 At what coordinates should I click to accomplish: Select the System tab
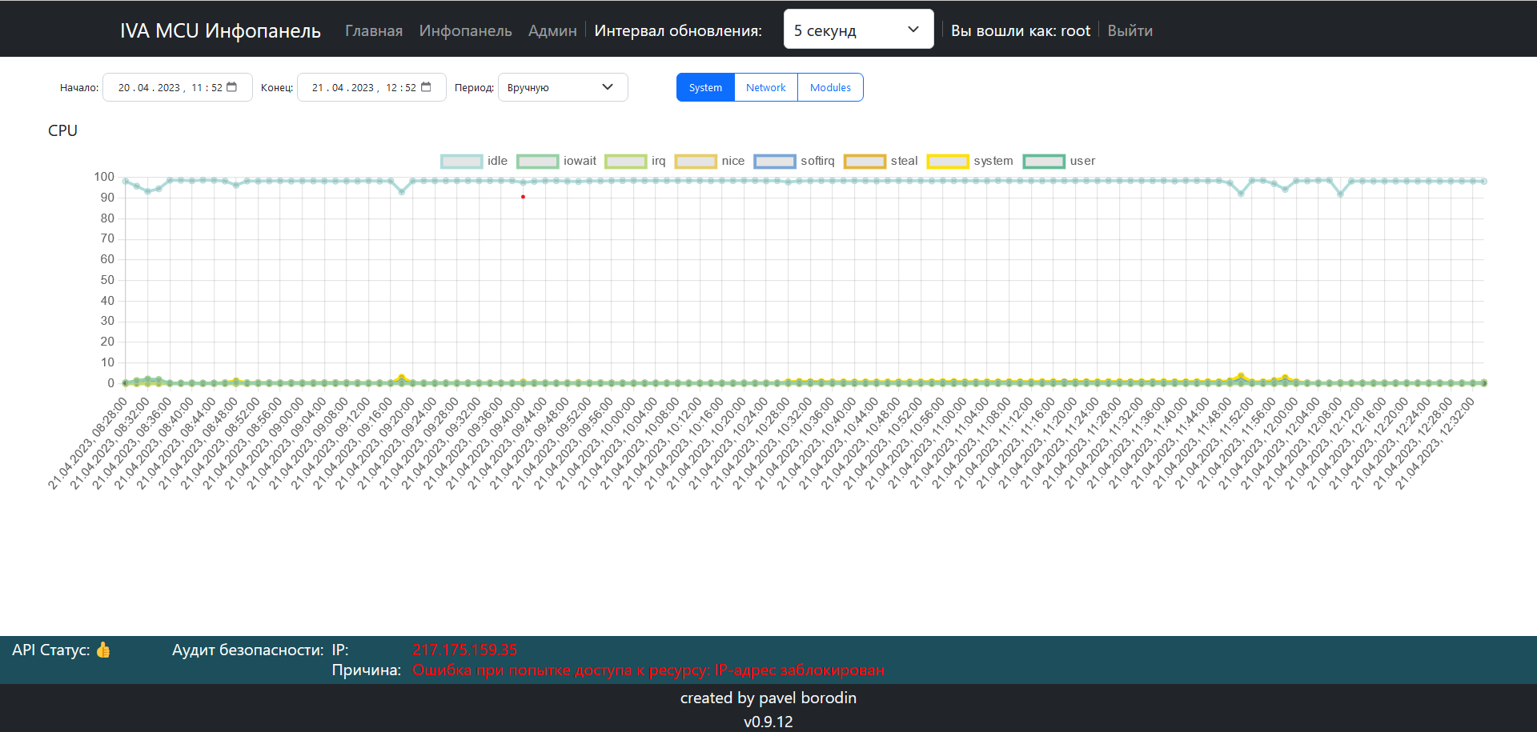click(x=705, y=87)
